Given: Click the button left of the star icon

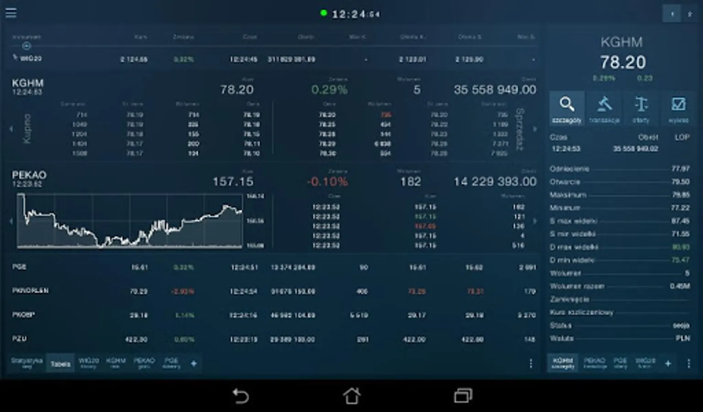Looking at the screenshot, I should coord(672,14).
